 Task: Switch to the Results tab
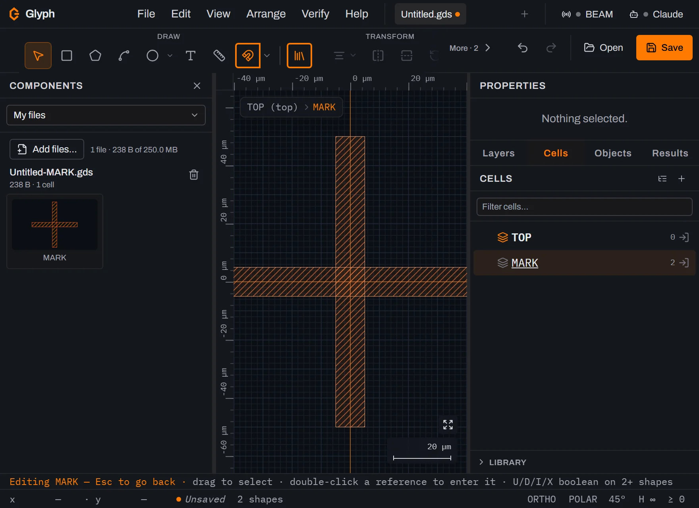click(670, 153)
